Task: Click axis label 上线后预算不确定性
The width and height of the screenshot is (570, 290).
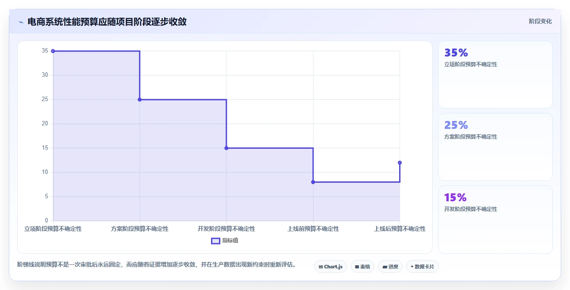Action: [400, 229]
